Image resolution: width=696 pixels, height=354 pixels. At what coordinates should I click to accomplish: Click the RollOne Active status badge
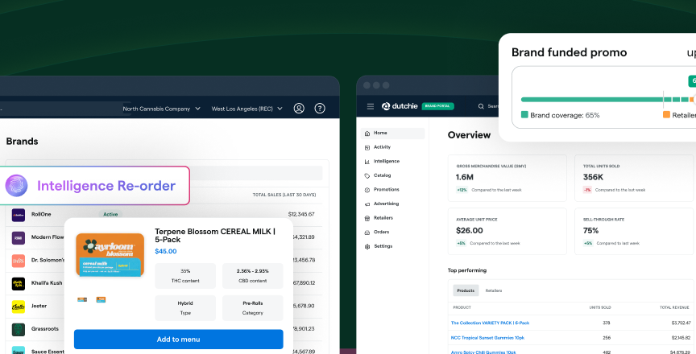[x=110, y=215]
